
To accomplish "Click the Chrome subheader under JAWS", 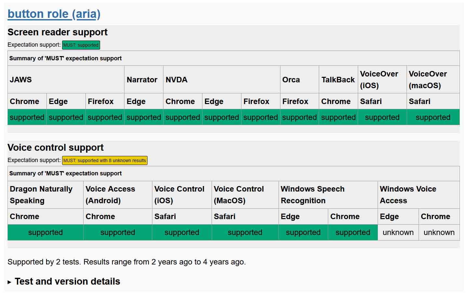I will [x=27, y=101].
